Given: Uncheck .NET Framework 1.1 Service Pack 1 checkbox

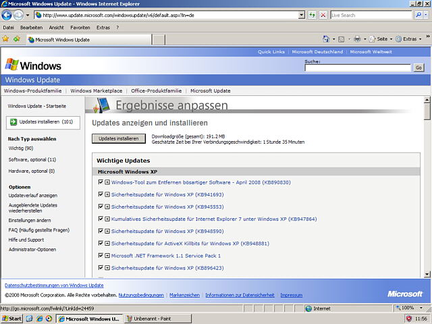Looking at the screenshot, I should coord(101,255).
